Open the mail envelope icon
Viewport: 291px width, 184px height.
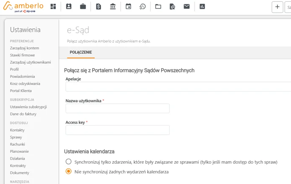coord(187,6)
